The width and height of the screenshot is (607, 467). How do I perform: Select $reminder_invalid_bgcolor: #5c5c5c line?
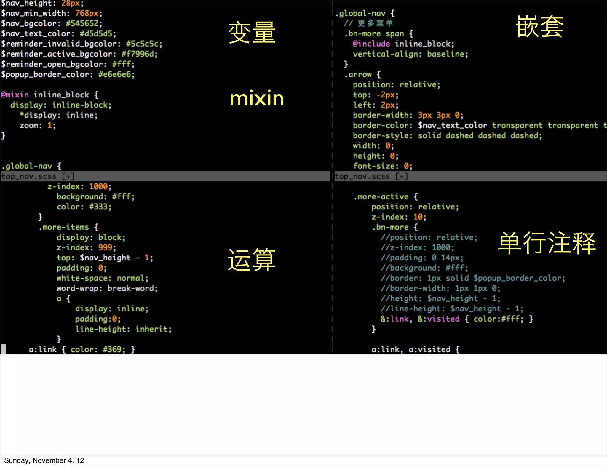click(x=82, y=44)
